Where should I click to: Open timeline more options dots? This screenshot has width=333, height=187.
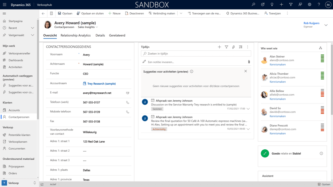point(247,47)
